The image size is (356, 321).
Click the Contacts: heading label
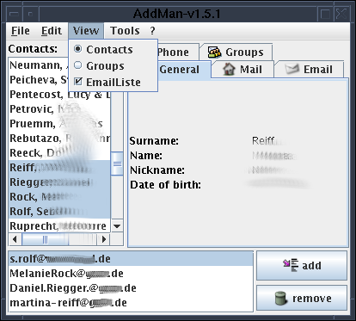tap(33, 48)
